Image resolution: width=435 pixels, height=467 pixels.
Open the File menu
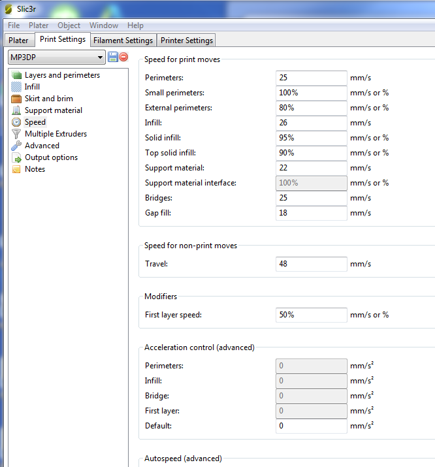click(14, 25)
